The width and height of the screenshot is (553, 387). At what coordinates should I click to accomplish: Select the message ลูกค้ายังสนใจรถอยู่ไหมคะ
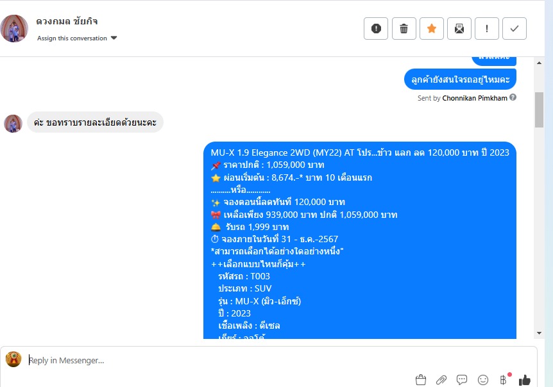[x=460, y=79]
